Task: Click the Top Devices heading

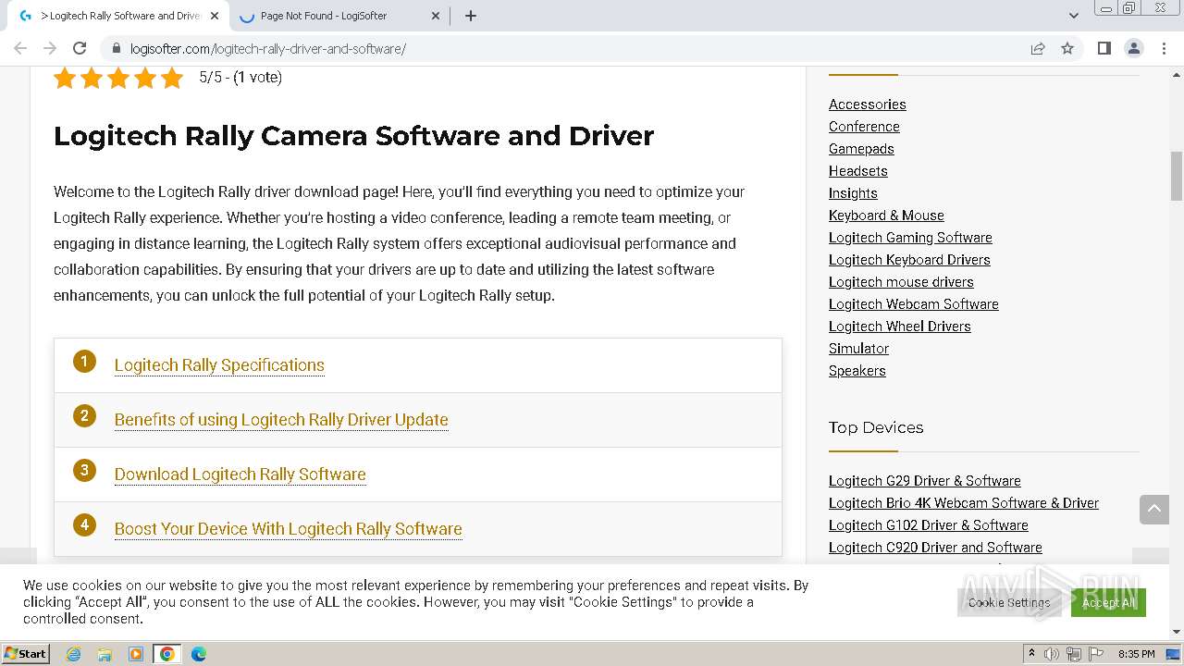Action: click(x=876, y=427)
